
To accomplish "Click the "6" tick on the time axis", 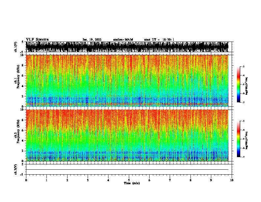I will [150, 180].
